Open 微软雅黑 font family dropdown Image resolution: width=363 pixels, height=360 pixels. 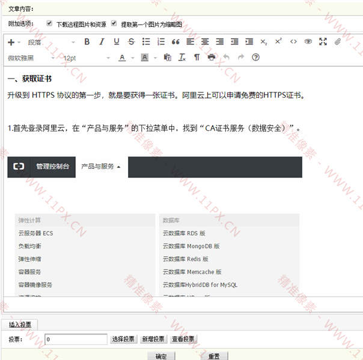31,58
